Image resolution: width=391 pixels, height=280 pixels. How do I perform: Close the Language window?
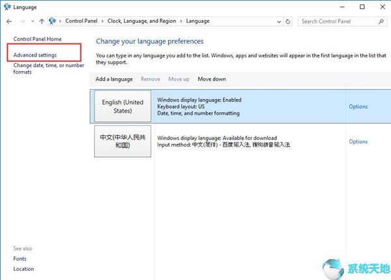(383, 7)
